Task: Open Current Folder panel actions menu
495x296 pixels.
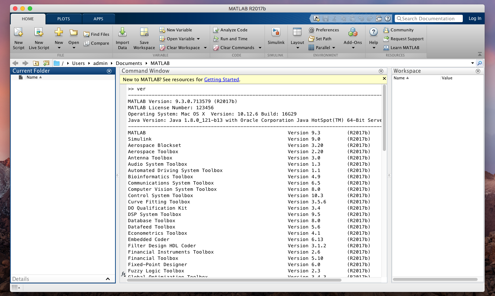Action: (109, 71)
